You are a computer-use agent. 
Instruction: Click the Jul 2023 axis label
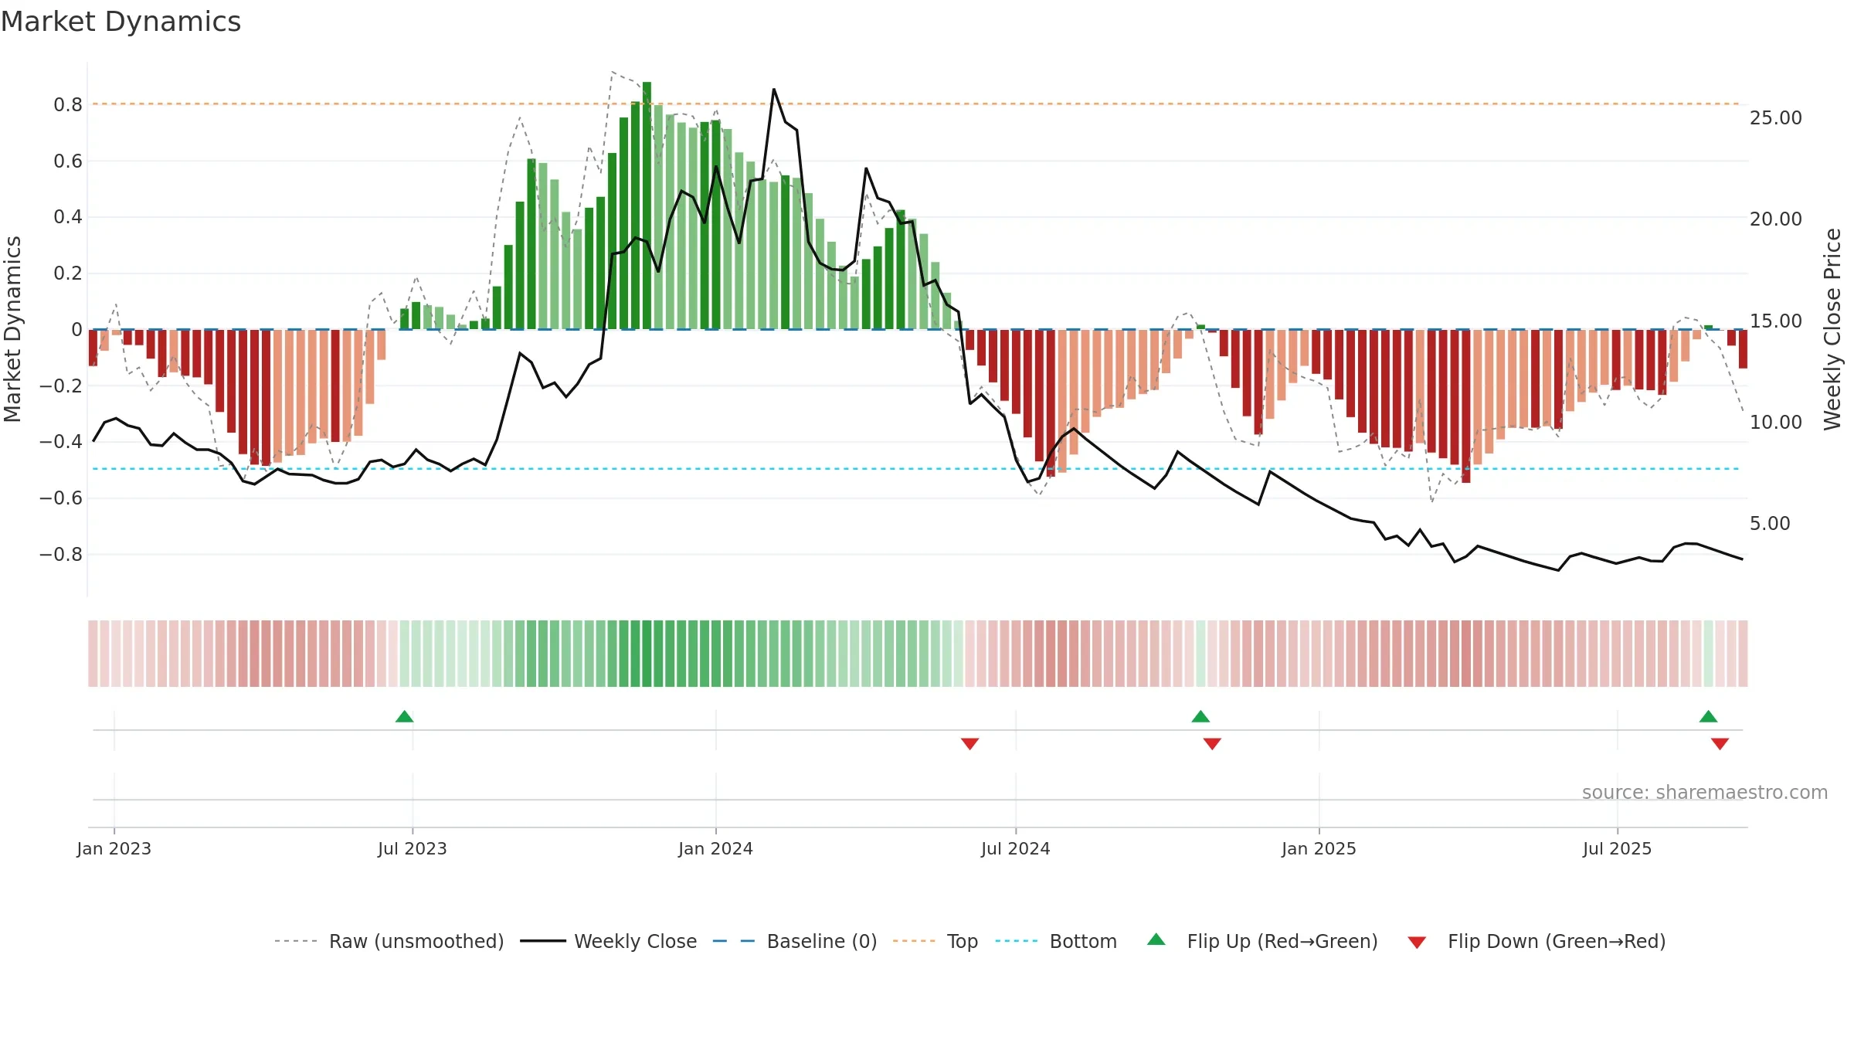pyautogui.click(x=413, y=848)
